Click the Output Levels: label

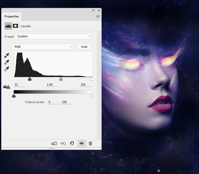coord(35,102)
